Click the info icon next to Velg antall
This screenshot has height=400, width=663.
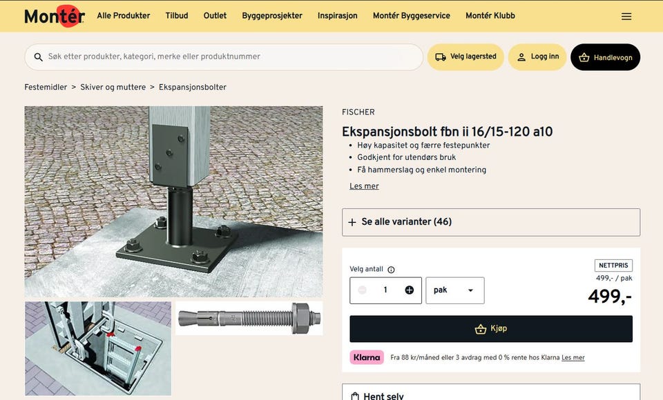[391, 270]
